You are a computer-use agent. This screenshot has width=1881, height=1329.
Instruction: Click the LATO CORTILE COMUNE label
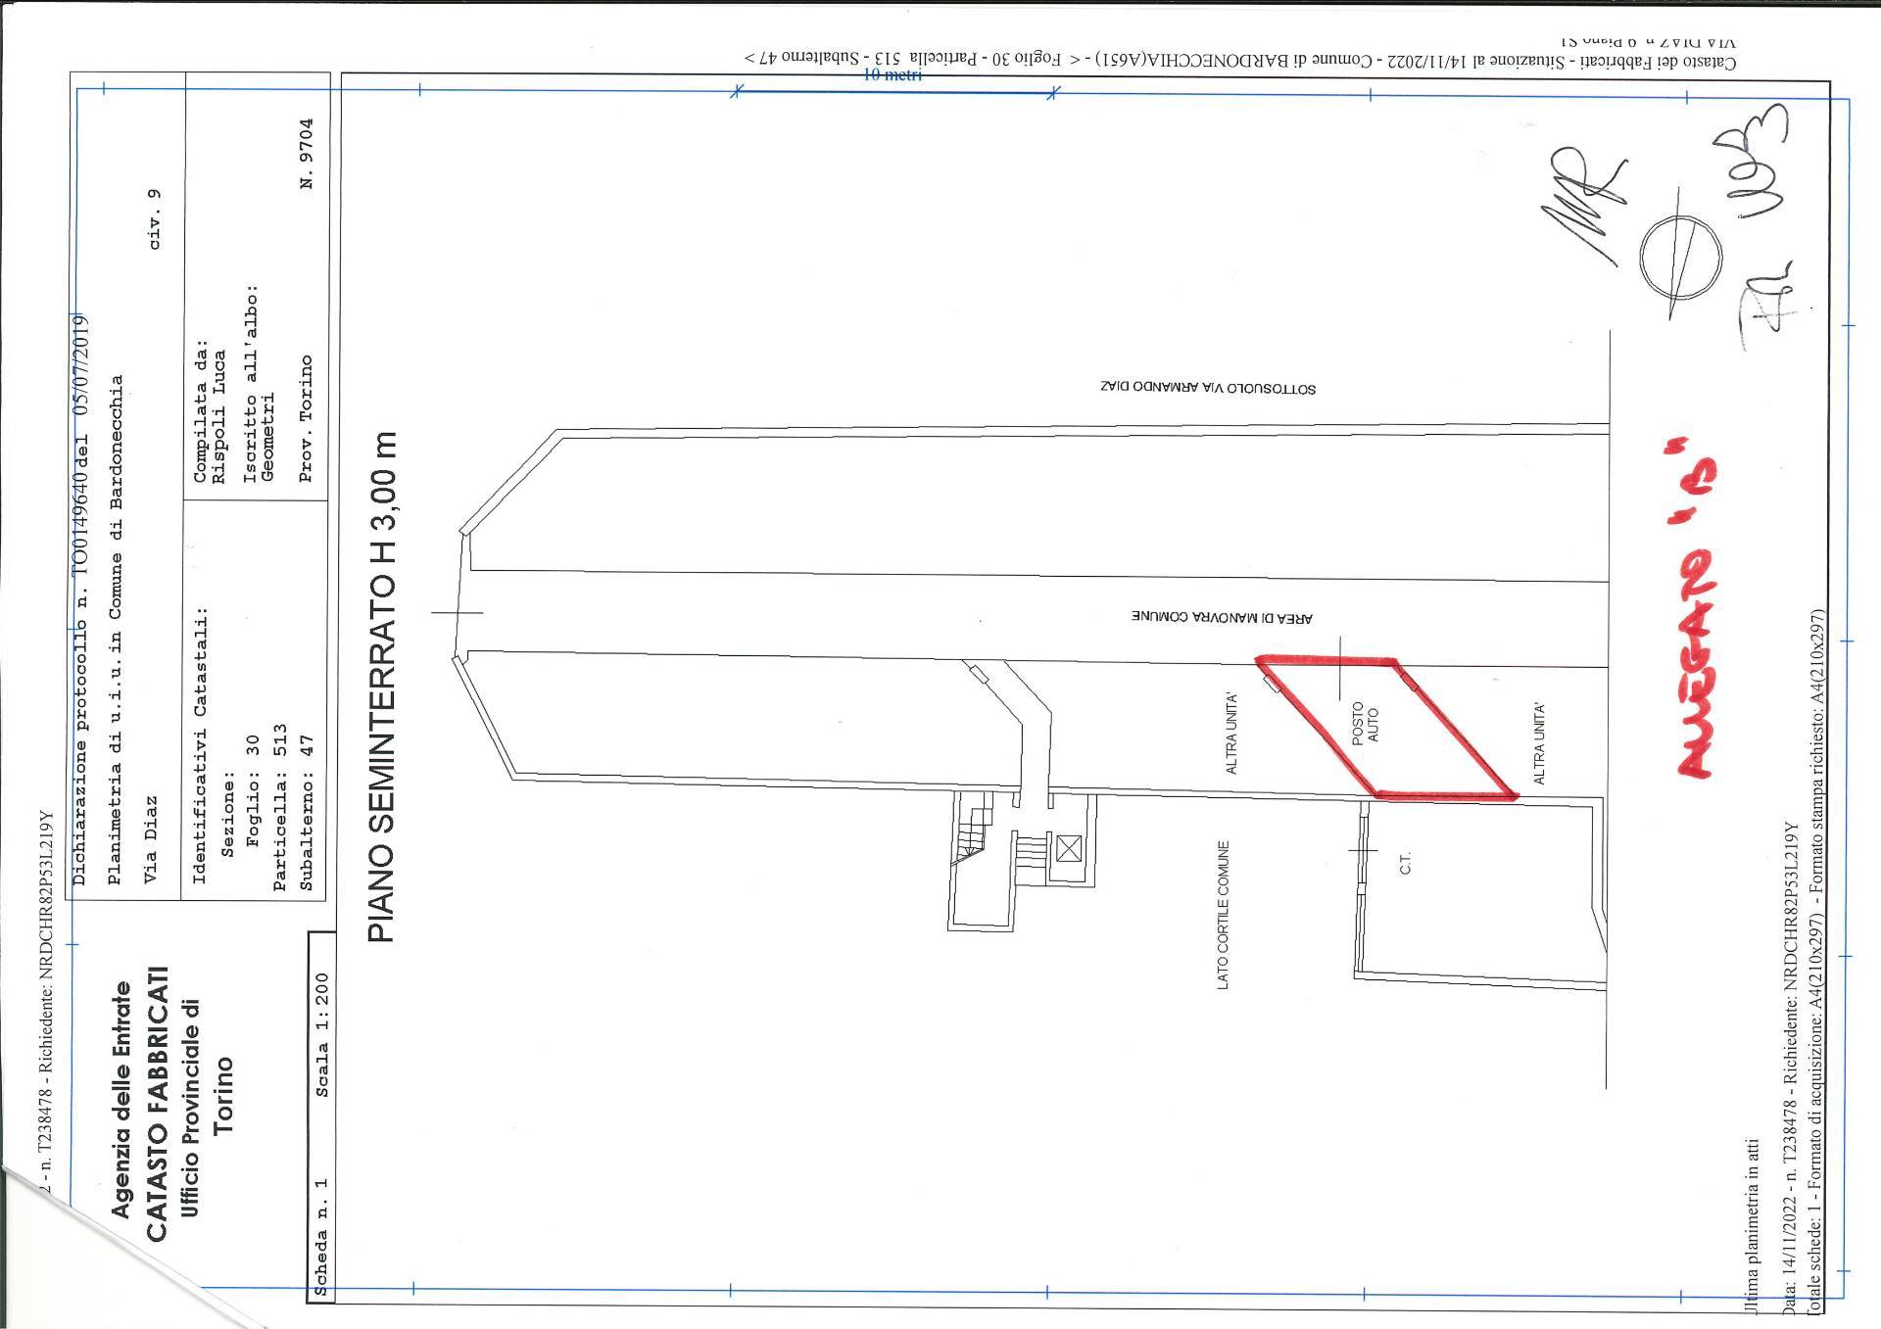pyautogui.click(x=1223, y=915)
